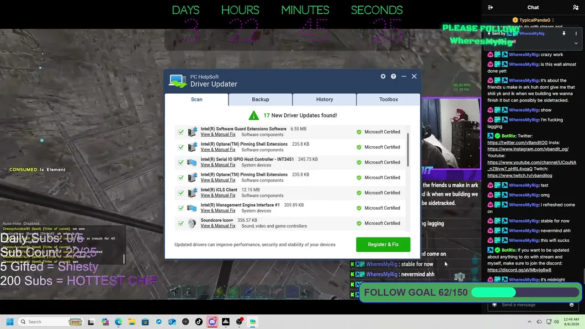Open the Discord invite link in chat

click(519, 270)
